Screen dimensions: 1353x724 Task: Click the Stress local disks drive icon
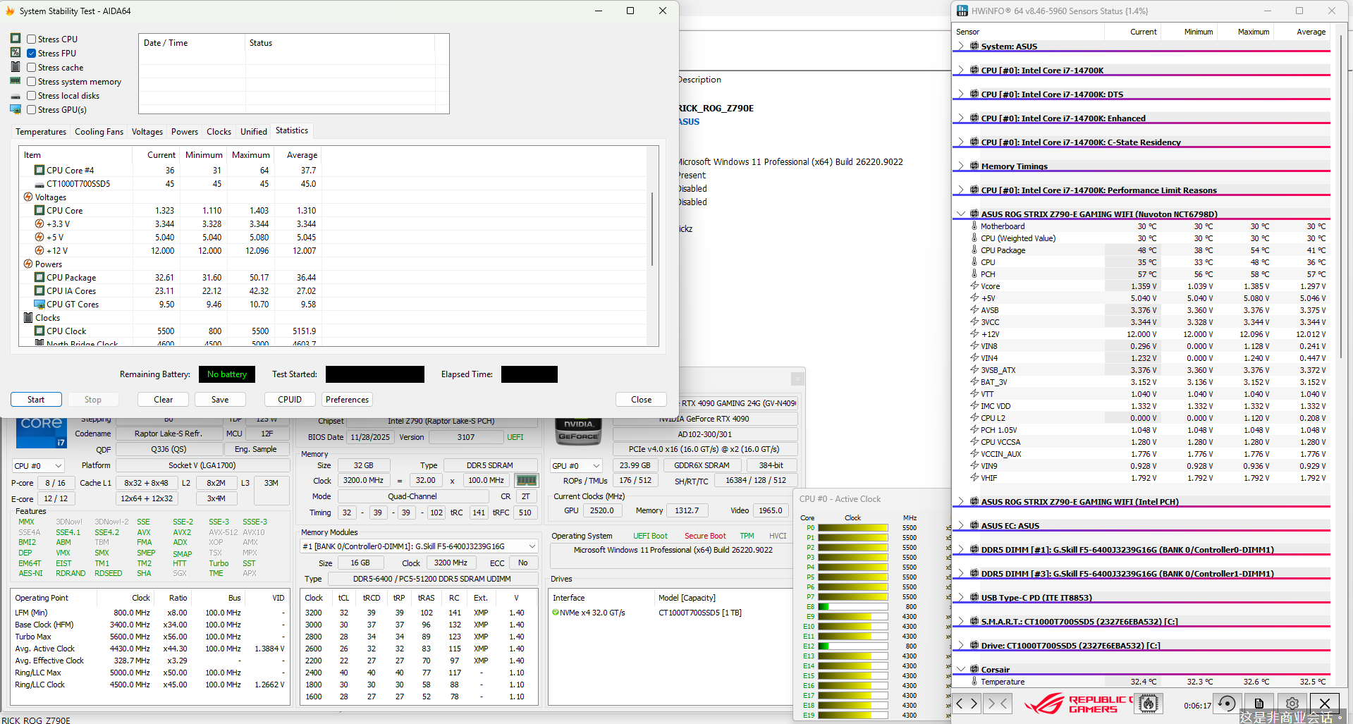pyautogui.click(x=16, y=96)
